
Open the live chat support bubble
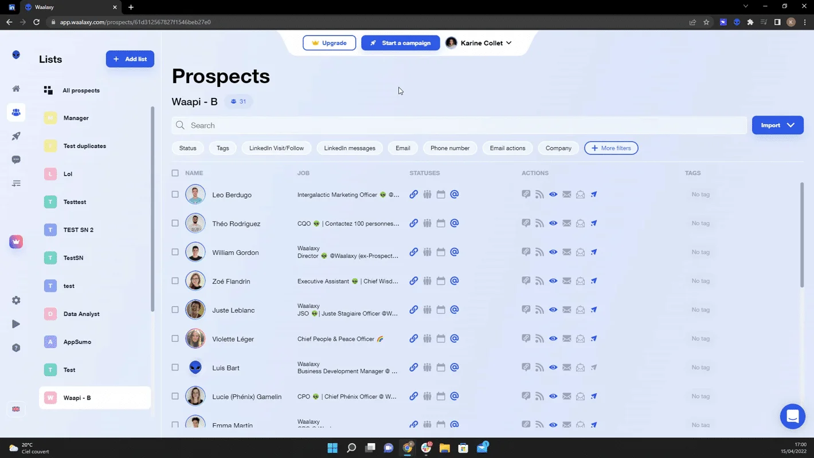[x=793, y=416]
